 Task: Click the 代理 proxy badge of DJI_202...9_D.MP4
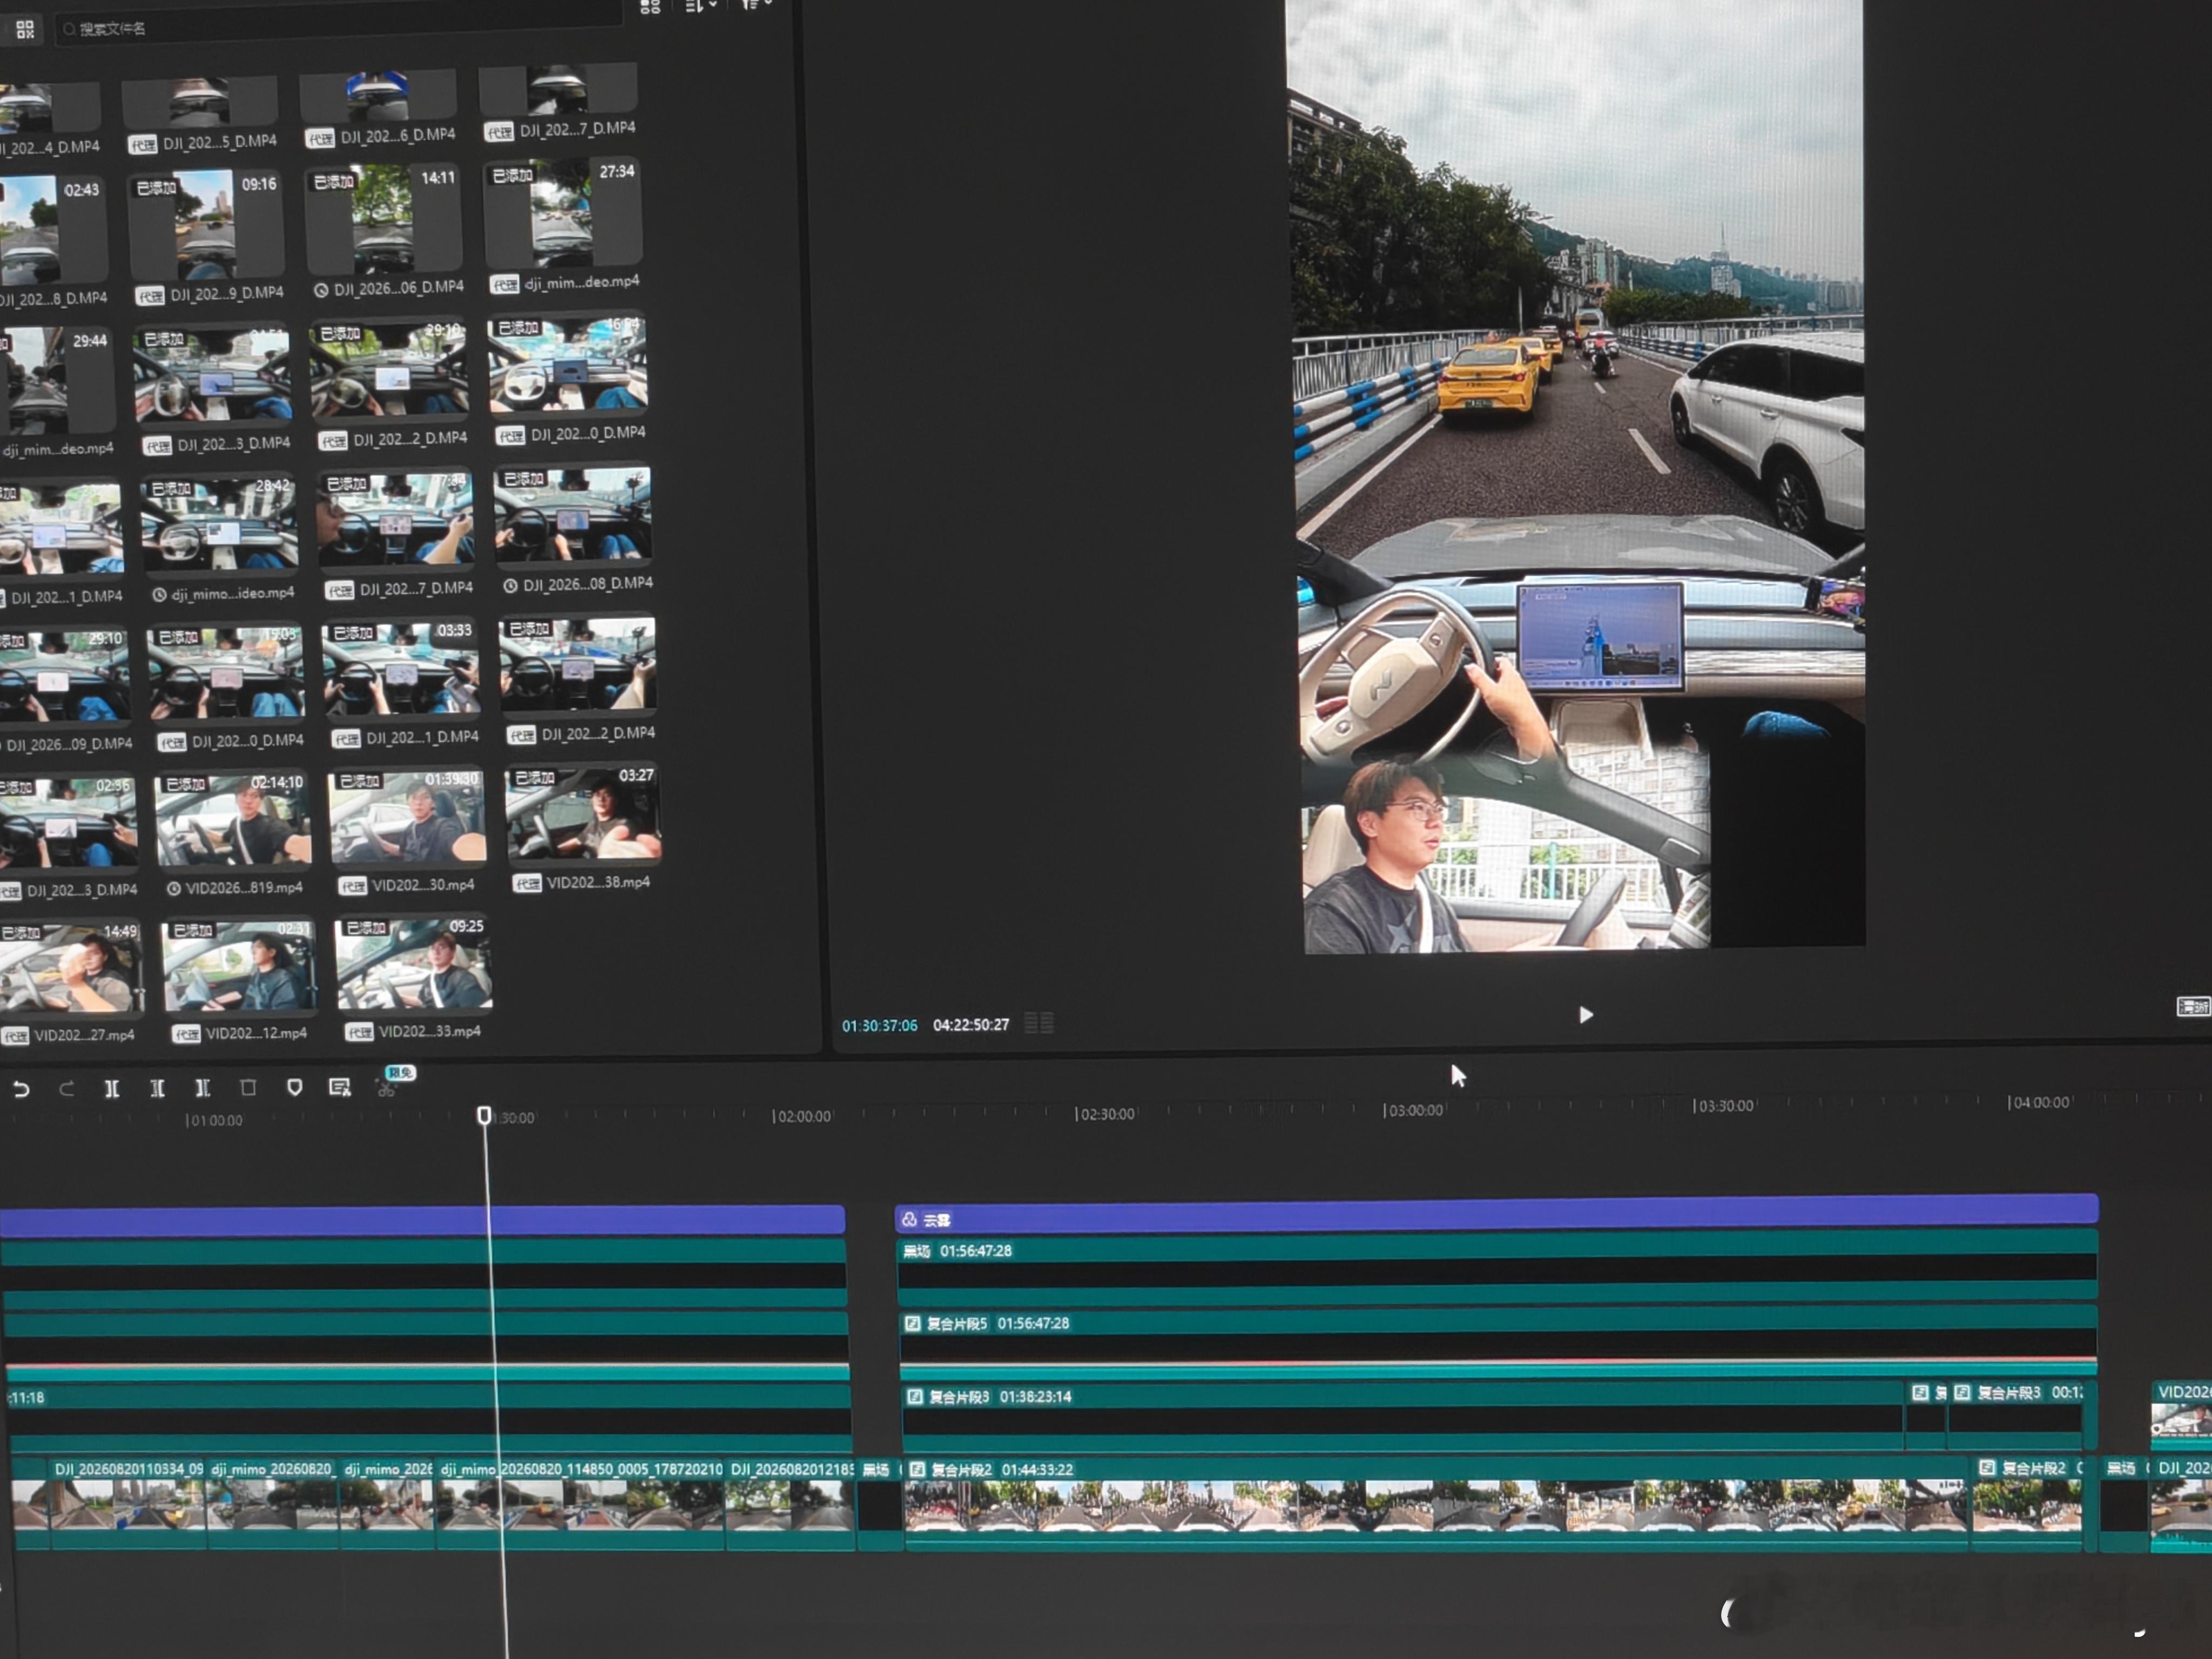pos(150,296)
